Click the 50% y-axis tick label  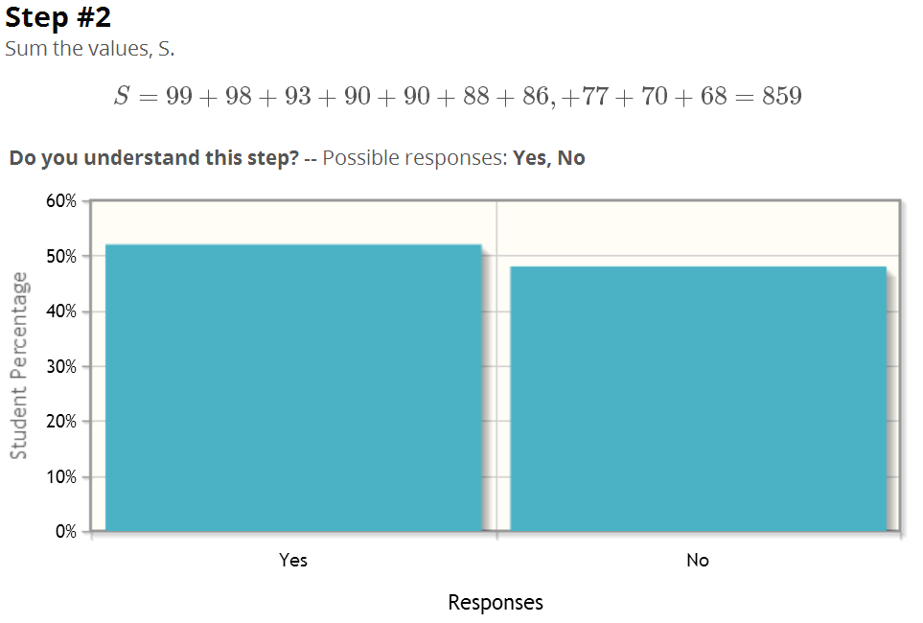[x=61, y=256]
